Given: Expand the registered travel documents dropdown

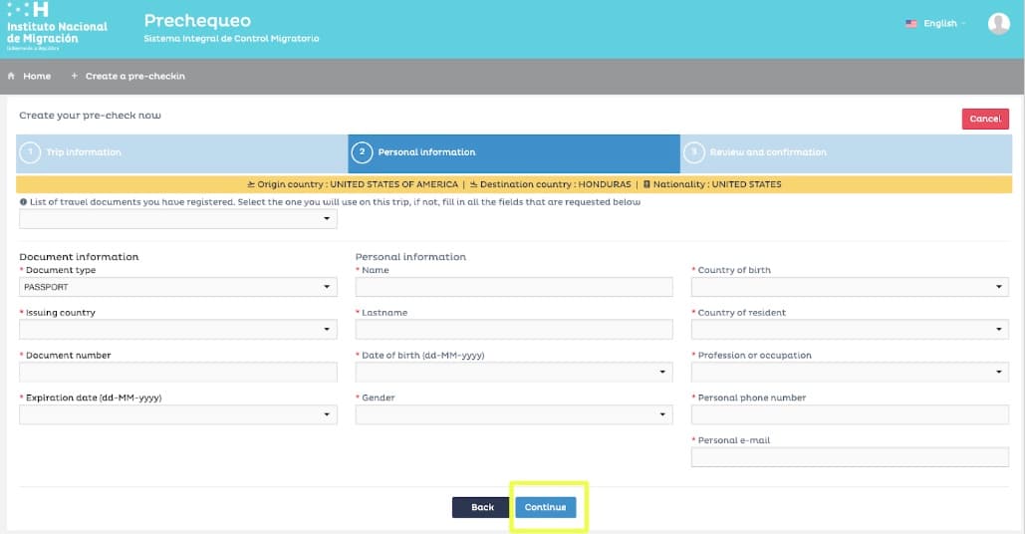Looking at the screenshot, I should point(178,219).
